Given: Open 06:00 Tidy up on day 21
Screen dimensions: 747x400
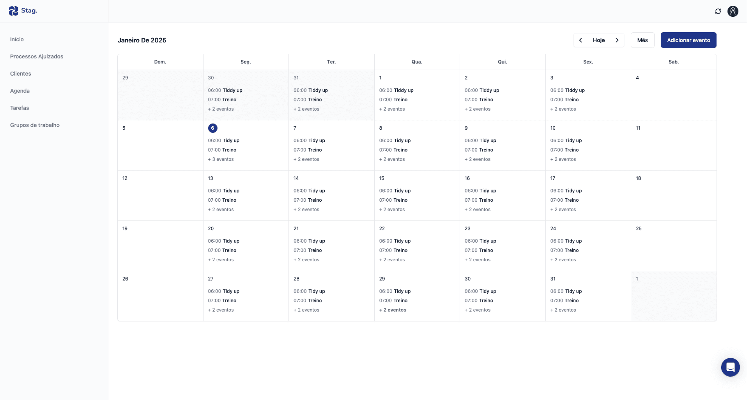Looking at the screenshot, I should tap(309, 241).
